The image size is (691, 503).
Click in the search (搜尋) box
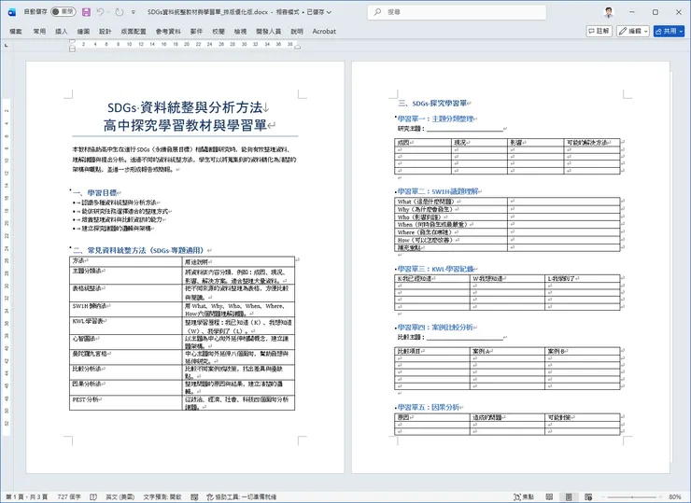457,12
